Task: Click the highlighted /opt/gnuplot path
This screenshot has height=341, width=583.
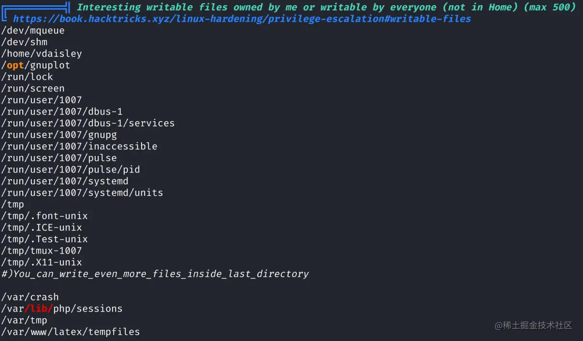Action: pyautogui.click(x=36, y=65)
